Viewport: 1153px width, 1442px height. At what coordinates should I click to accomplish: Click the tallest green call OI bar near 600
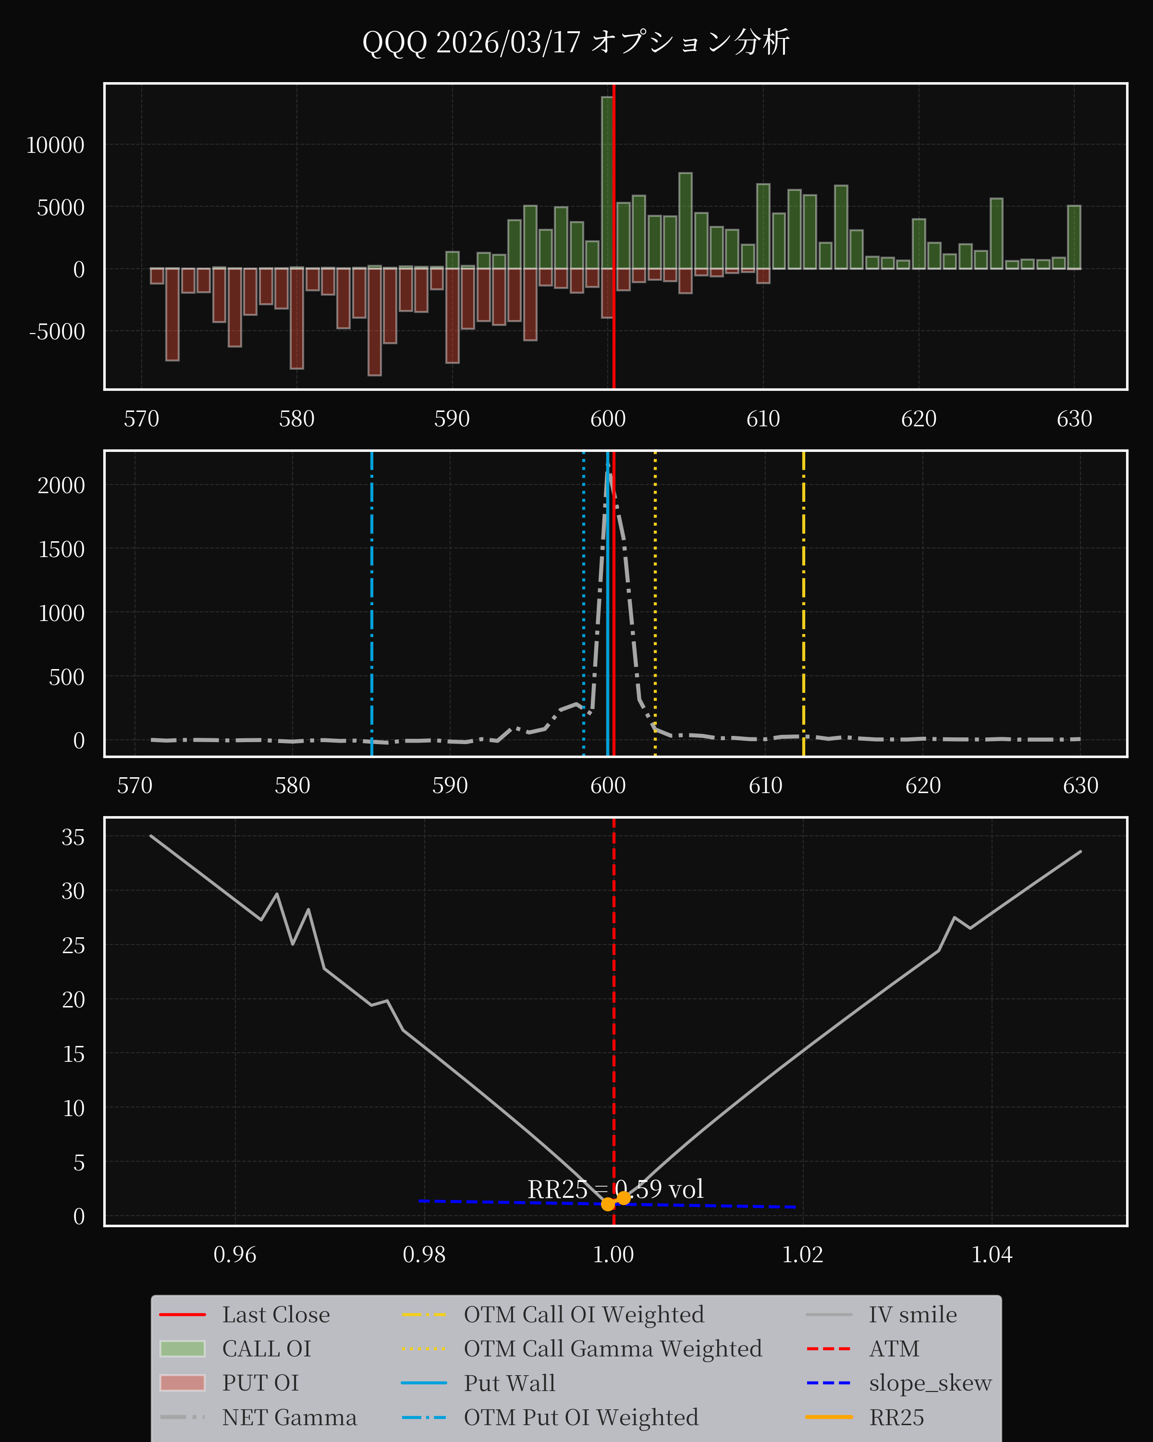tap(607, 183)
